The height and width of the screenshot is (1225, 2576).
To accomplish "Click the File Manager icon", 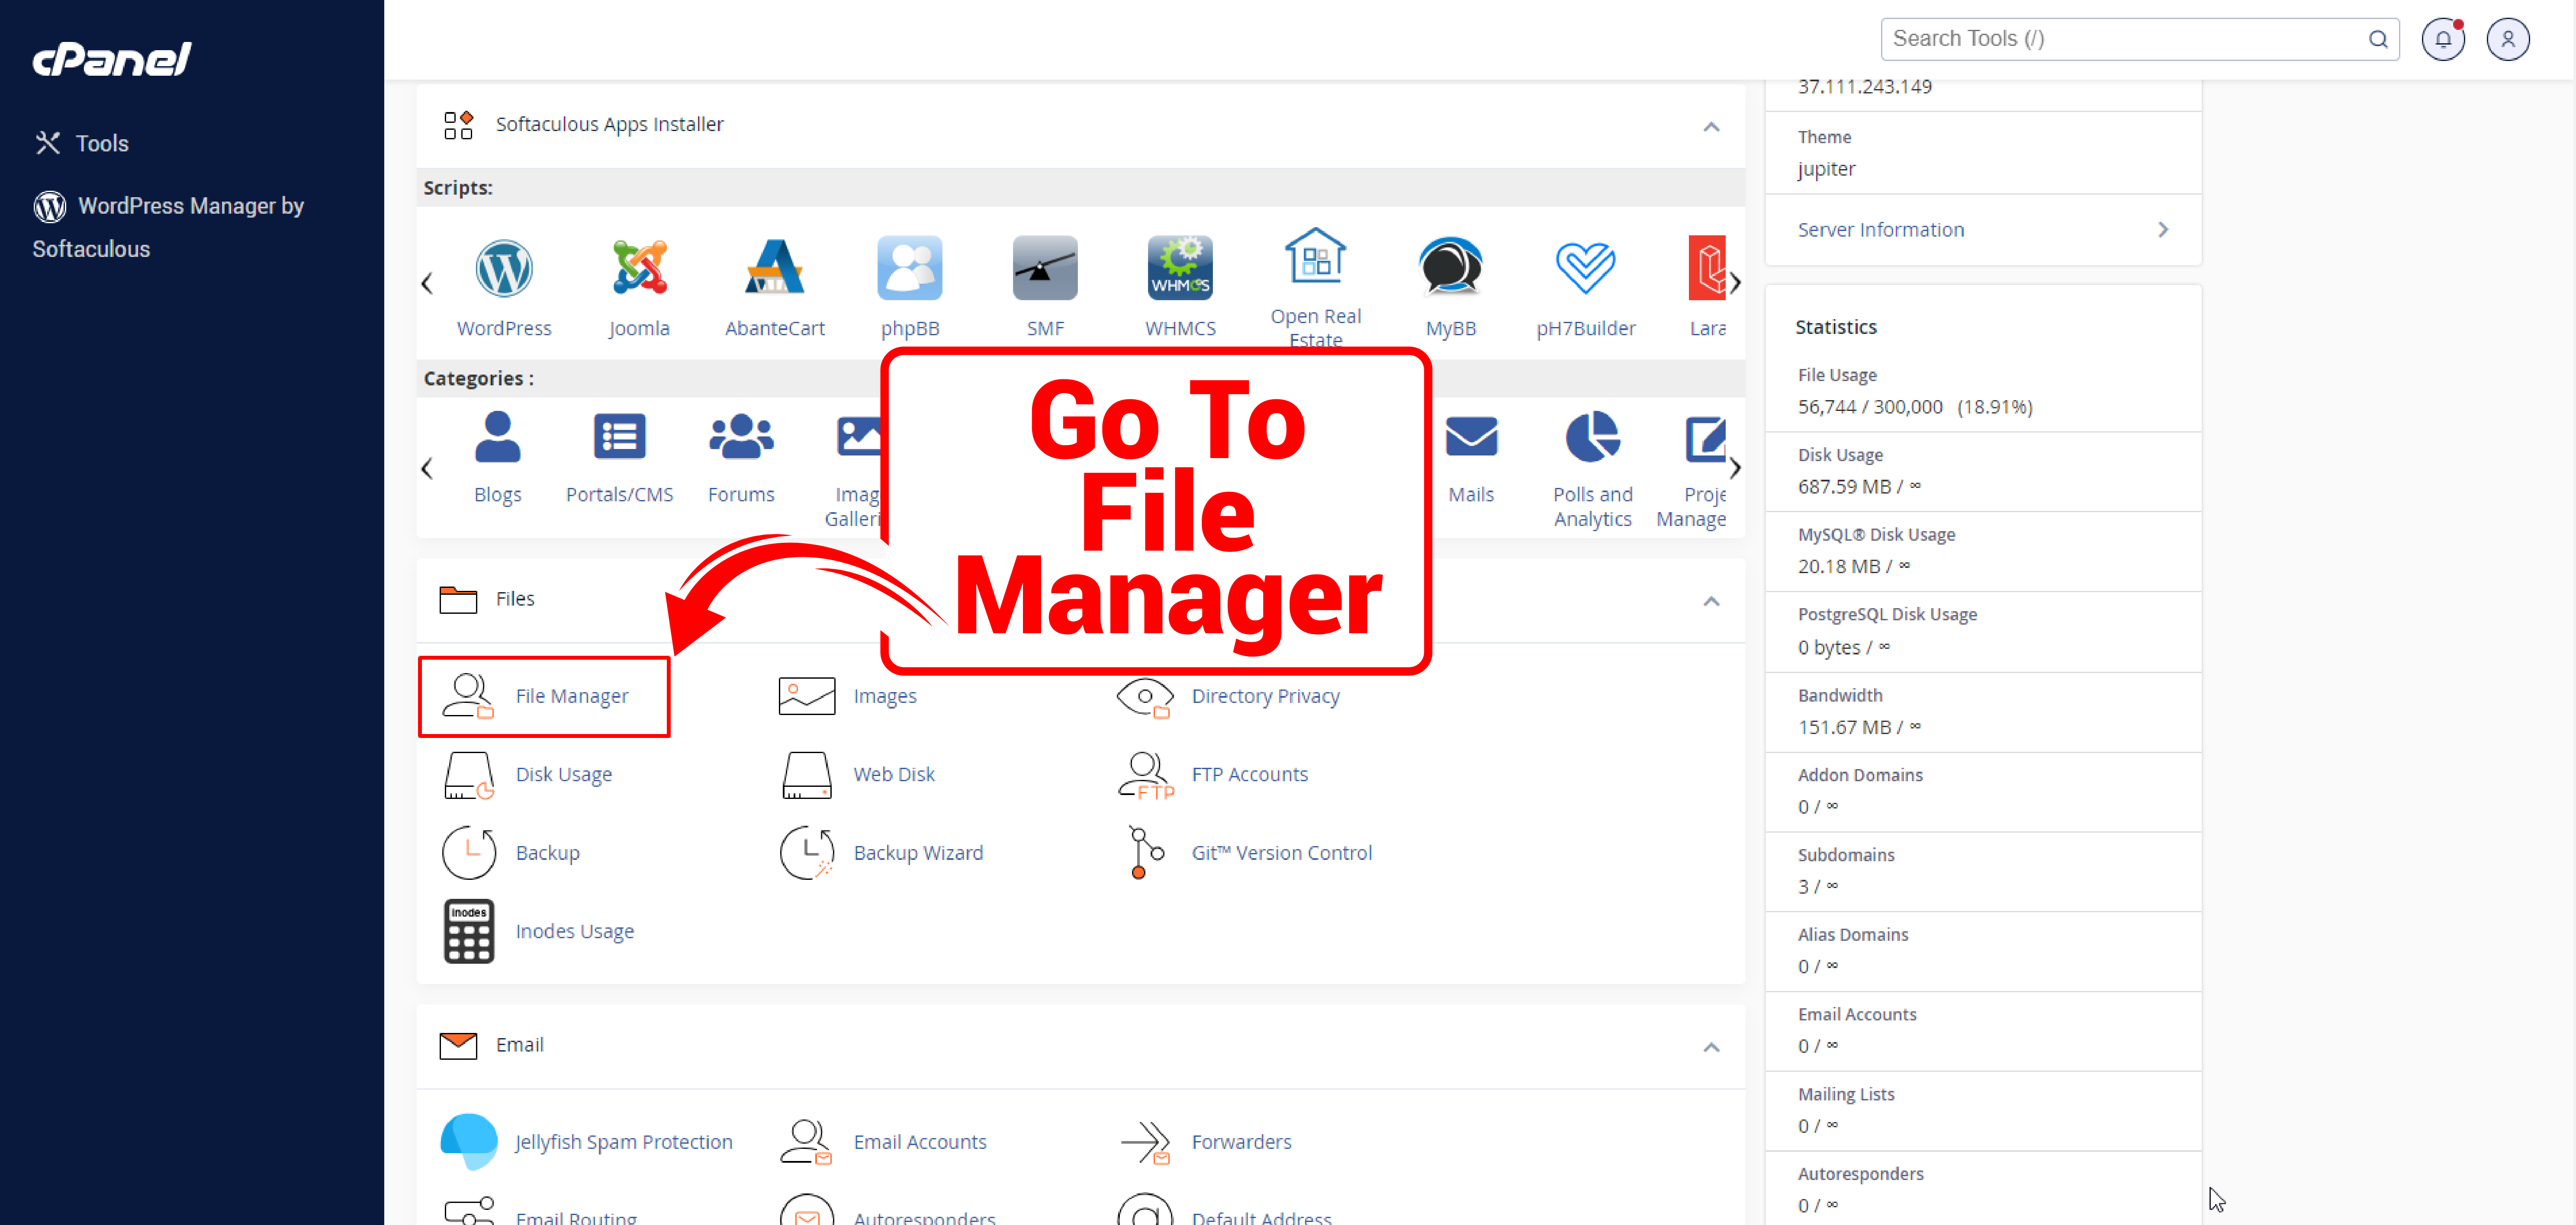I will pyautogui.click(x=468, y=696).
